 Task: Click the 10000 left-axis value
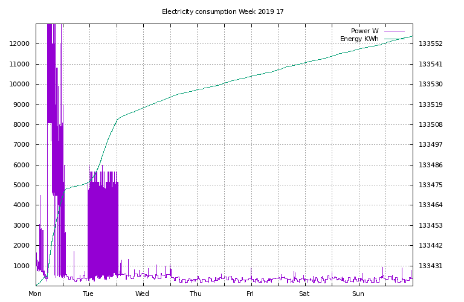point(19,85)
